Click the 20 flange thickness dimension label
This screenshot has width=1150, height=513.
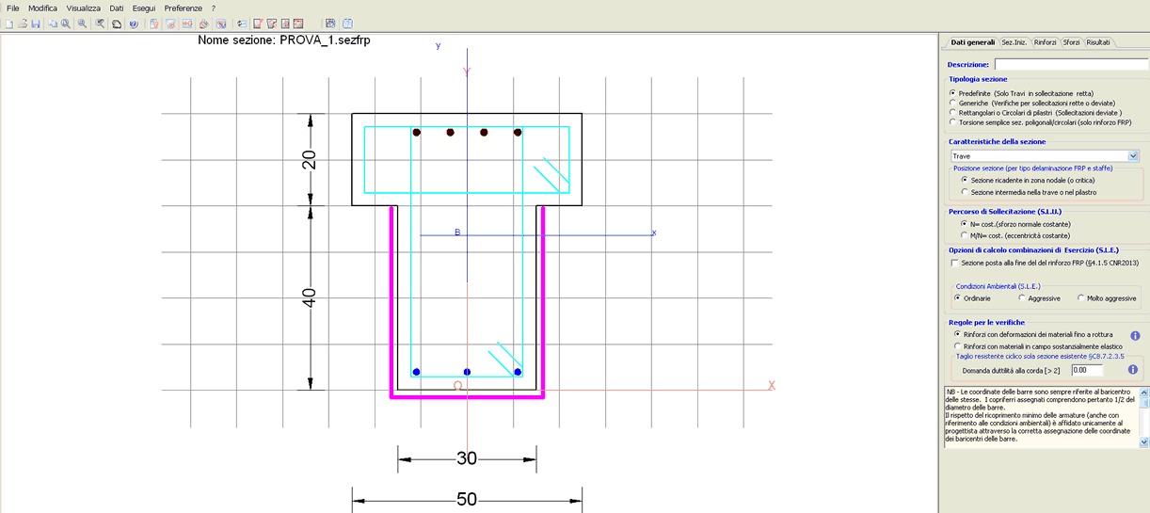(x=309, y=159)
